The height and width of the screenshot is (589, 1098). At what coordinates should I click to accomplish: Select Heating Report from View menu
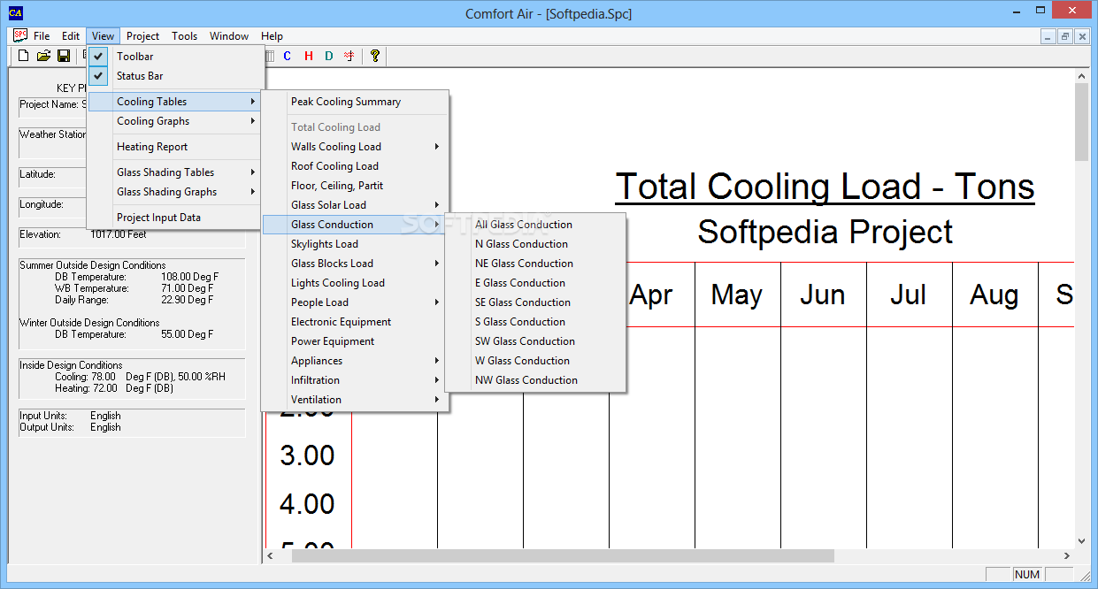pos(175,147)
